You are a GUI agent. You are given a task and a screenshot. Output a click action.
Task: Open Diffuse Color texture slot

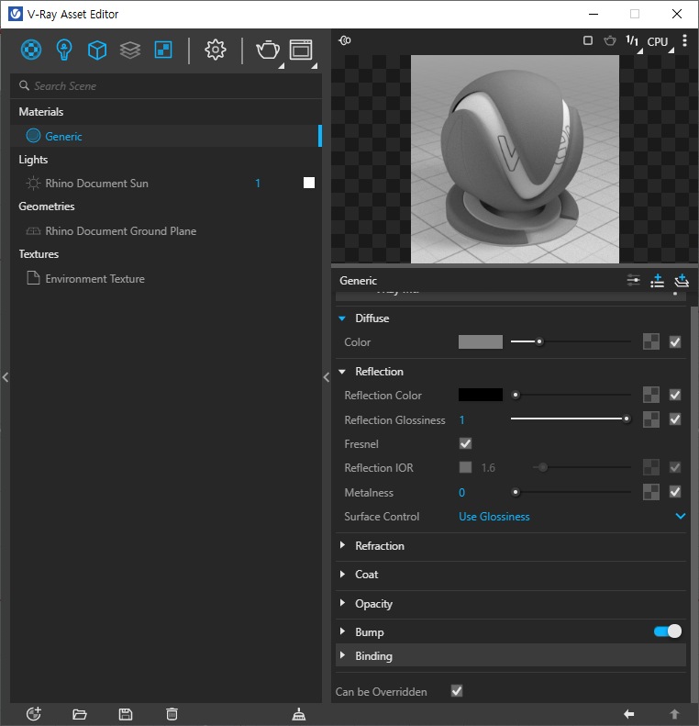point(651,341)
